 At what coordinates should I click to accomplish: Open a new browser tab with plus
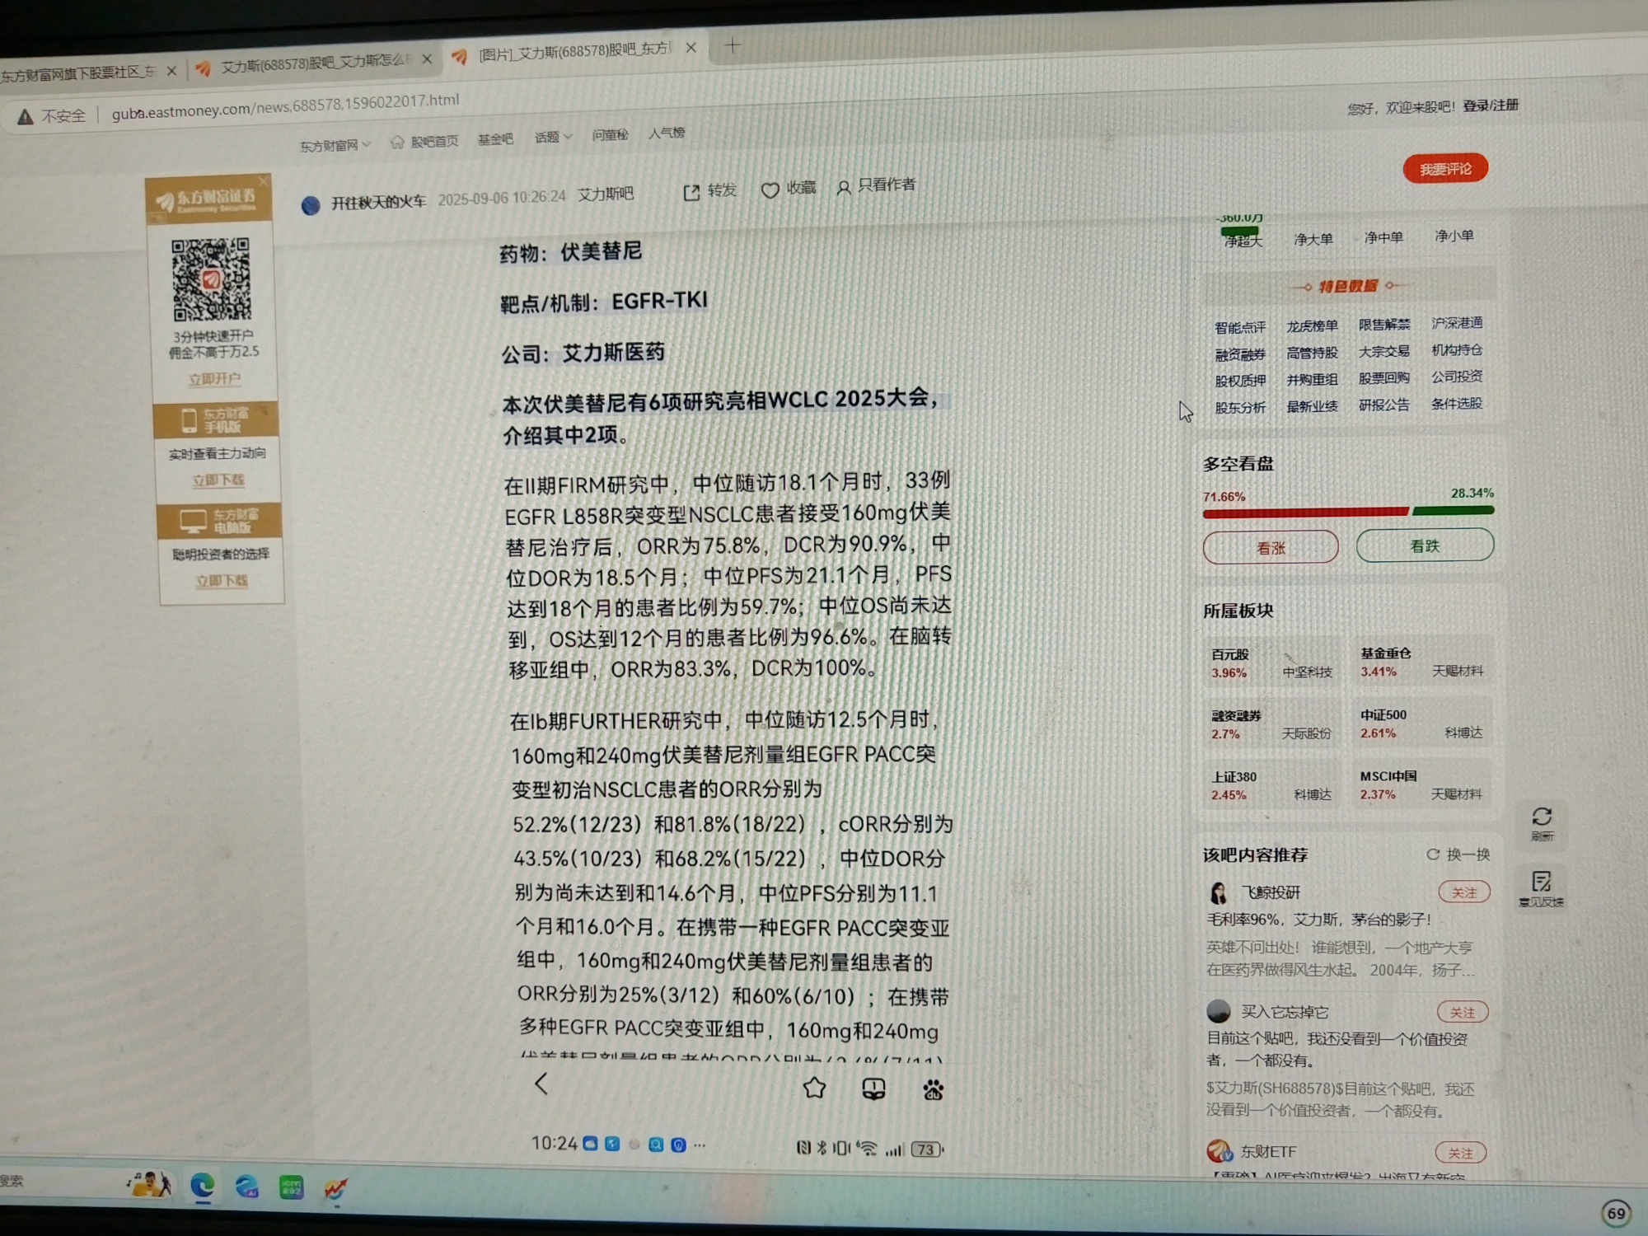click(x=732, y=46)
